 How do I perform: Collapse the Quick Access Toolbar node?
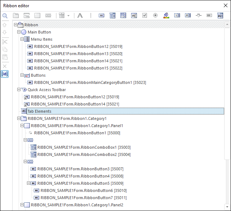(19, 90)
